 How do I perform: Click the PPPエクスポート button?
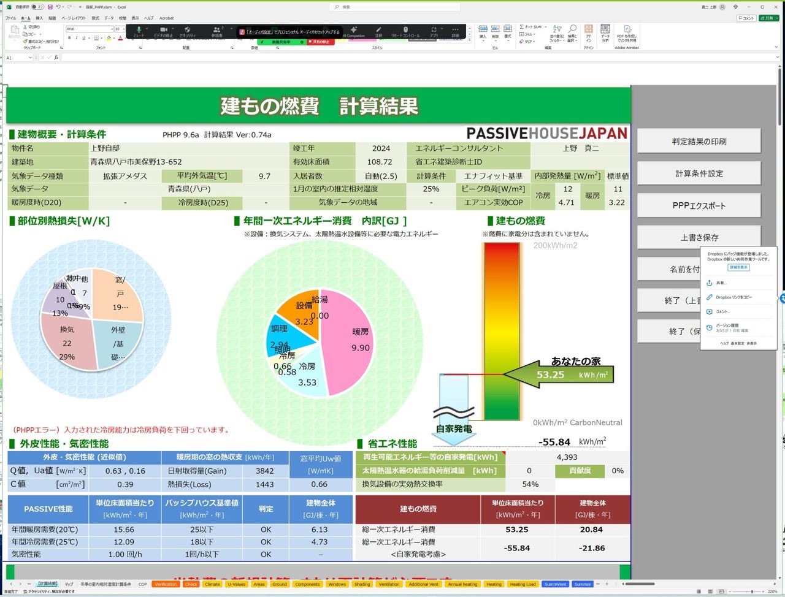[x=699, y=205]
